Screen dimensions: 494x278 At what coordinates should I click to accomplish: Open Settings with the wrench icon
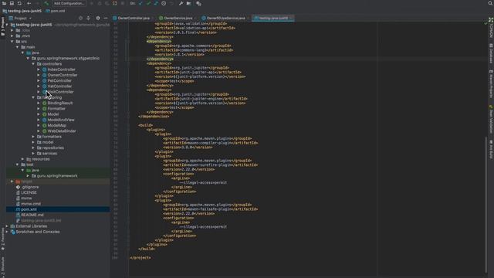tap(181, 3)
